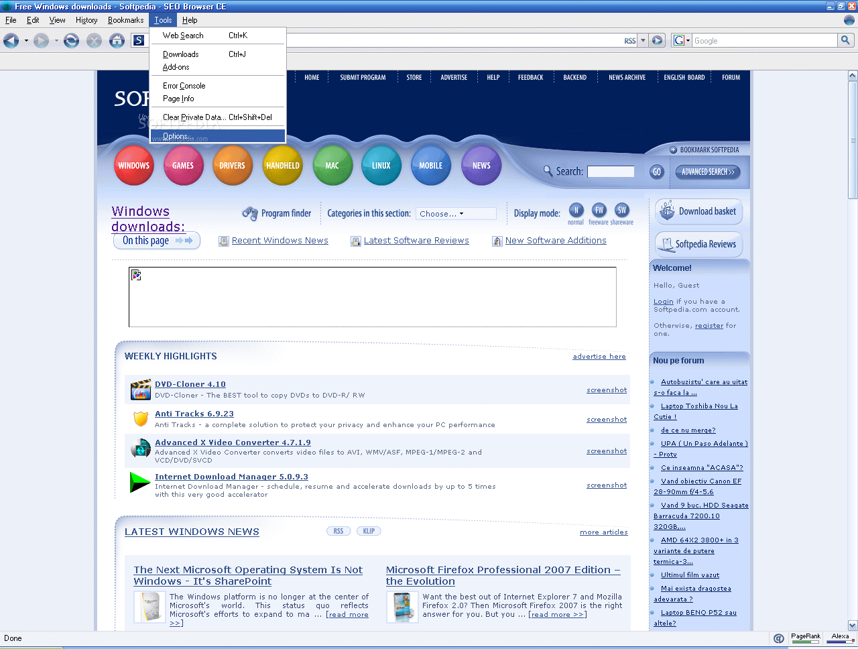View screenshot for Anti Tracks
Viewport: 858px width, 649px height.
point(607,420)
